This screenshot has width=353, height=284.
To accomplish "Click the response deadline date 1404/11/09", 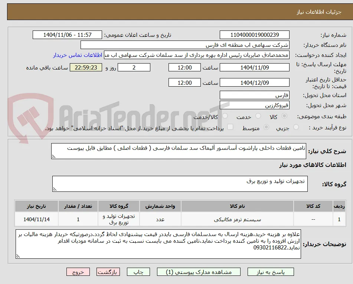I will [x=254, y=67].
